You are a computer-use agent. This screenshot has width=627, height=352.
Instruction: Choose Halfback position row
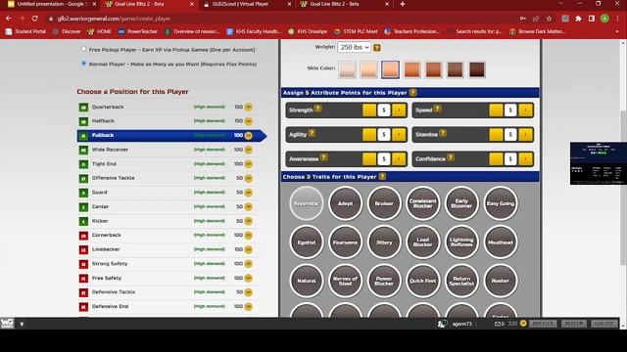(168, 121)
